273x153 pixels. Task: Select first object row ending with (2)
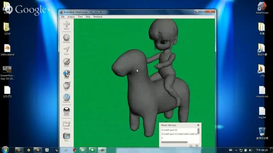179,130
